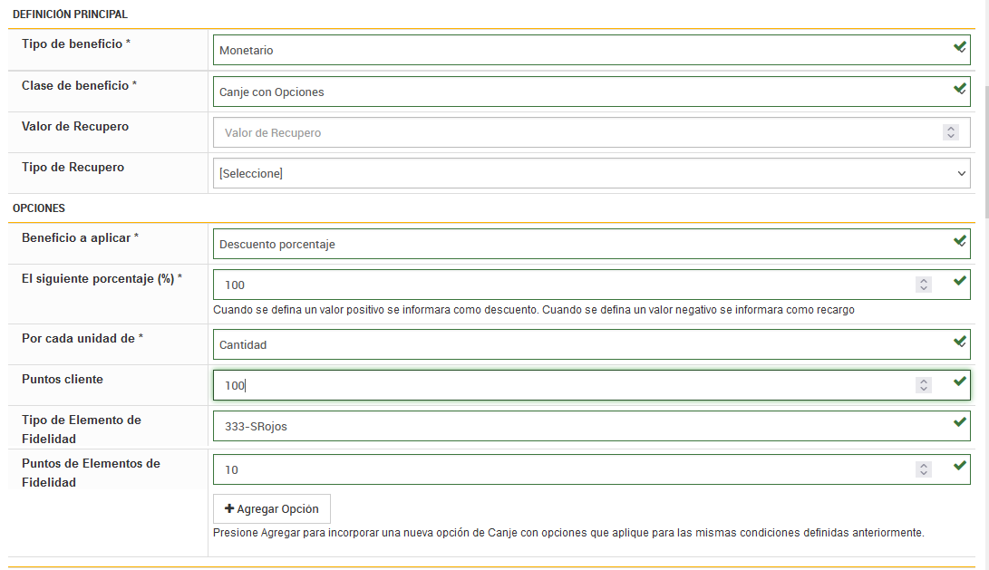Click the Clase de beneficio * label
Image resolution: width=989 pixels, height=570 pixels.
point(79,86)
